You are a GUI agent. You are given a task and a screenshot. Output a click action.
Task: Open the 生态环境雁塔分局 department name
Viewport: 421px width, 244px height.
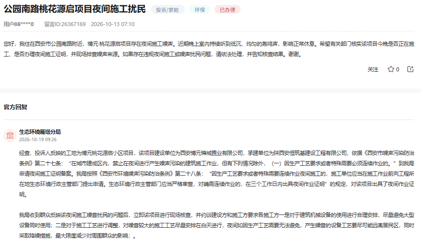40,132
